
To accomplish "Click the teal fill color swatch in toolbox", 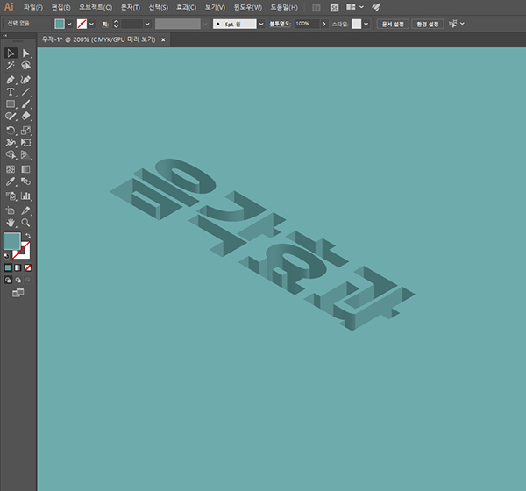I will point(11,240).
